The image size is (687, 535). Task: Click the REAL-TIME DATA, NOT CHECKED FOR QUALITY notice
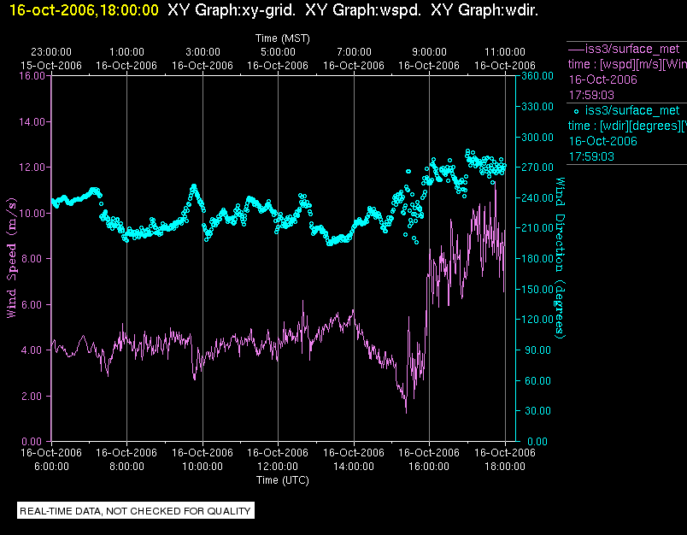[x=136, y=511]
